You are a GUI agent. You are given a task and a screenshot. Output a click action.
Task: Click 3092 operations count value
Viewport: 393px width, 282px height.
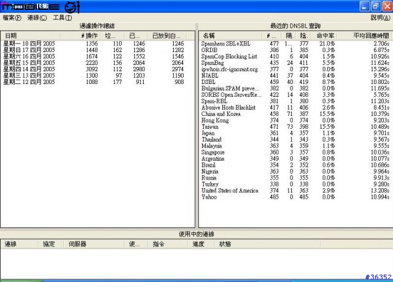[91, 69]
